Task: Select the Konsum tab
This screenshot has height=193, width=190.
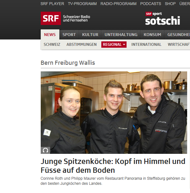Action: pyautogui.click(x=152, y=35)
